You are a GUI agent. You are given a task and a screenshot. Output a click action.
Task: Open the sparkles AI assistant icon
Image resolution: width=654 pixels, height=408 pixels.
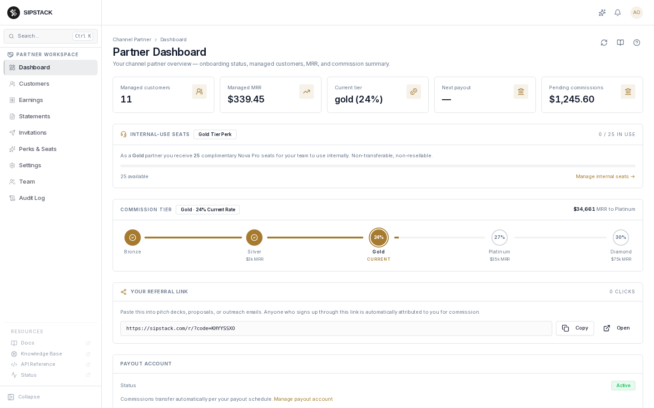coord(602,13)
